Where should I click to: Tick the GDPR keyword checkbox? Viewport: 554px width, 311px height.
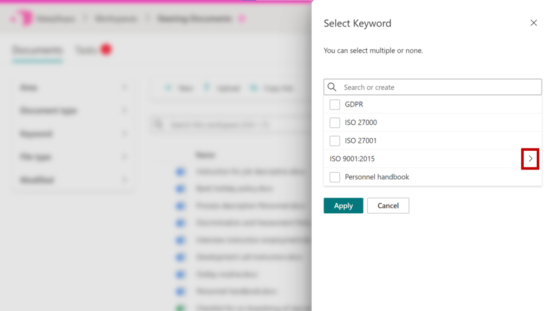[x=335, y=104]
